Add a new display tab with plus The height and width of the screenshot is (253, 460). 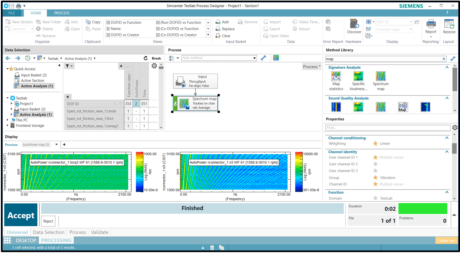tap(64, 145)
